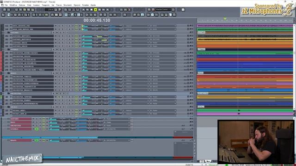Open the Vista menu
The height and width of the screenshot is (166, 296).
point(29,5)
